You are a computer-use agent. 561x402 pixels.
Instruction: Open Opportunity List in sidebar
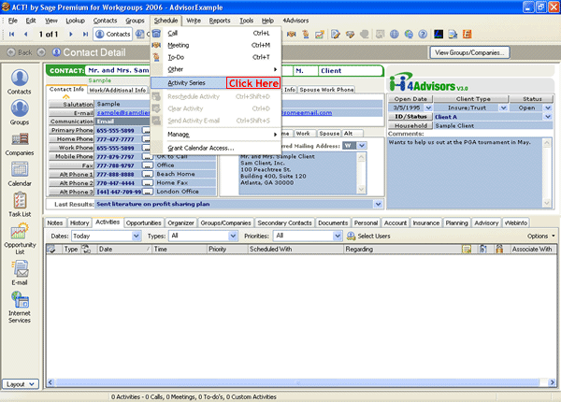point(20,238)
